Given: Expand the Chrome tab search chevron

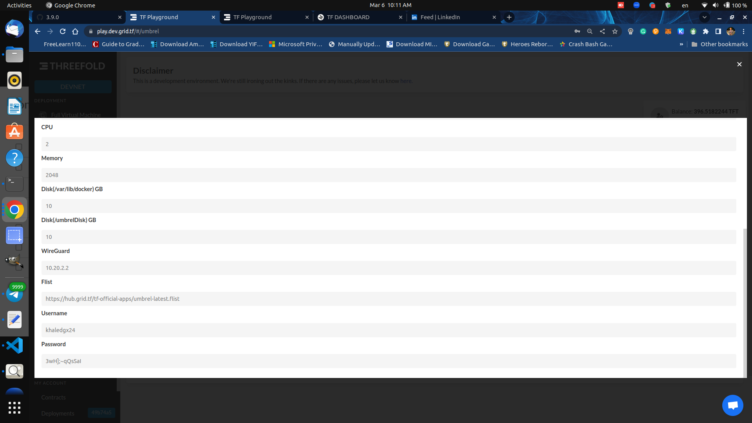Looking at the screenshot, I should [x=705, y=17].
